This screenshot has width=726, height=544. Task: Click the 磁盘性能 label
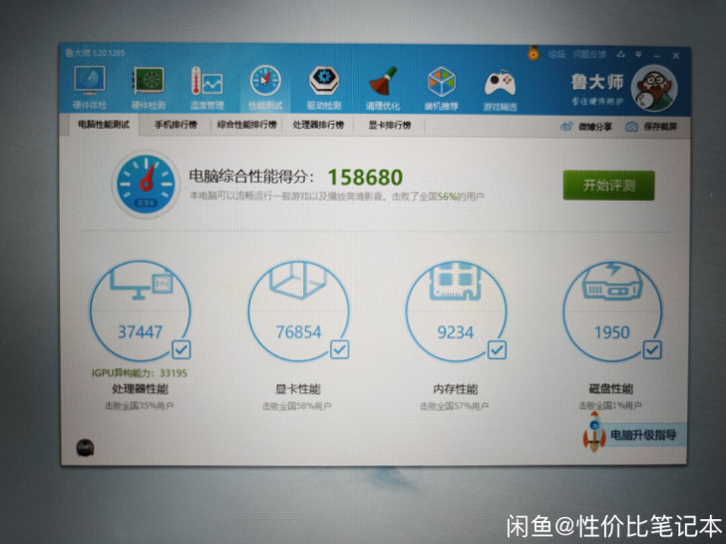(x=610, y=388)
